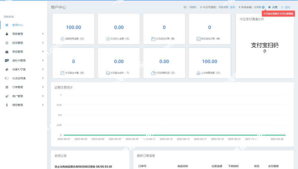Click the 0.00 value above 今日收入金额
Screen dimensions: 298x169
119,27
